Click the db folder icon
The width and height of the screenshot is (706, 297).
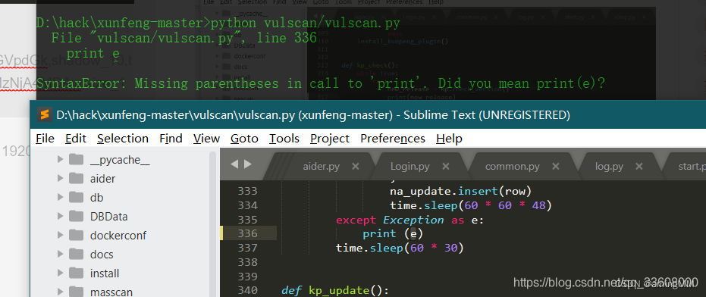pyautogui.click(x=77, y=197)
